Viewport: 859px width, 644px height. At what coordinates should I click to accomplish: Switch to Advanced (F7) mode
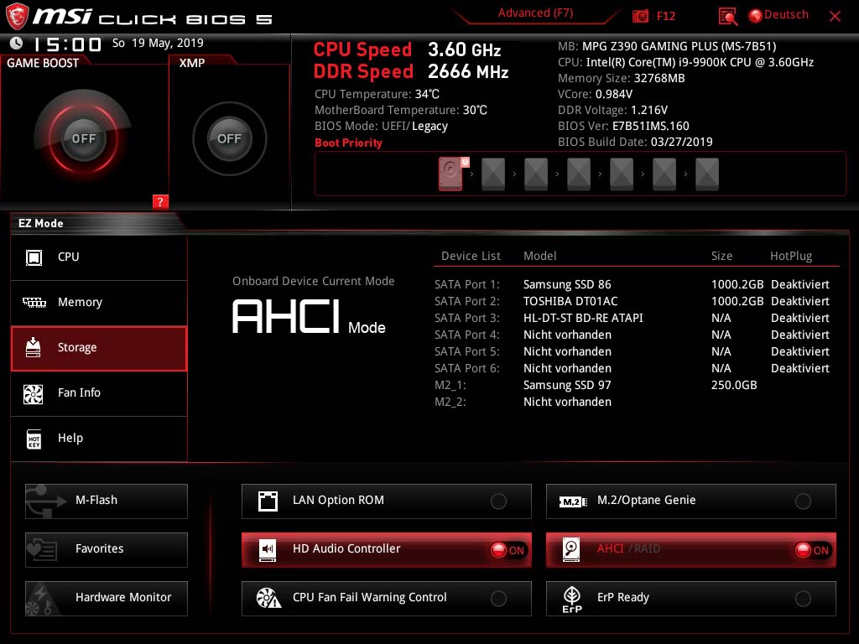click(535, 13)
